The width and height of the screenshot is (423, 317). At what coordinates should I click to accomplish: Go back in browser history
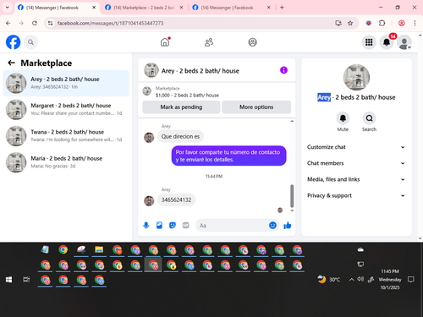click(x=8, y=23)
